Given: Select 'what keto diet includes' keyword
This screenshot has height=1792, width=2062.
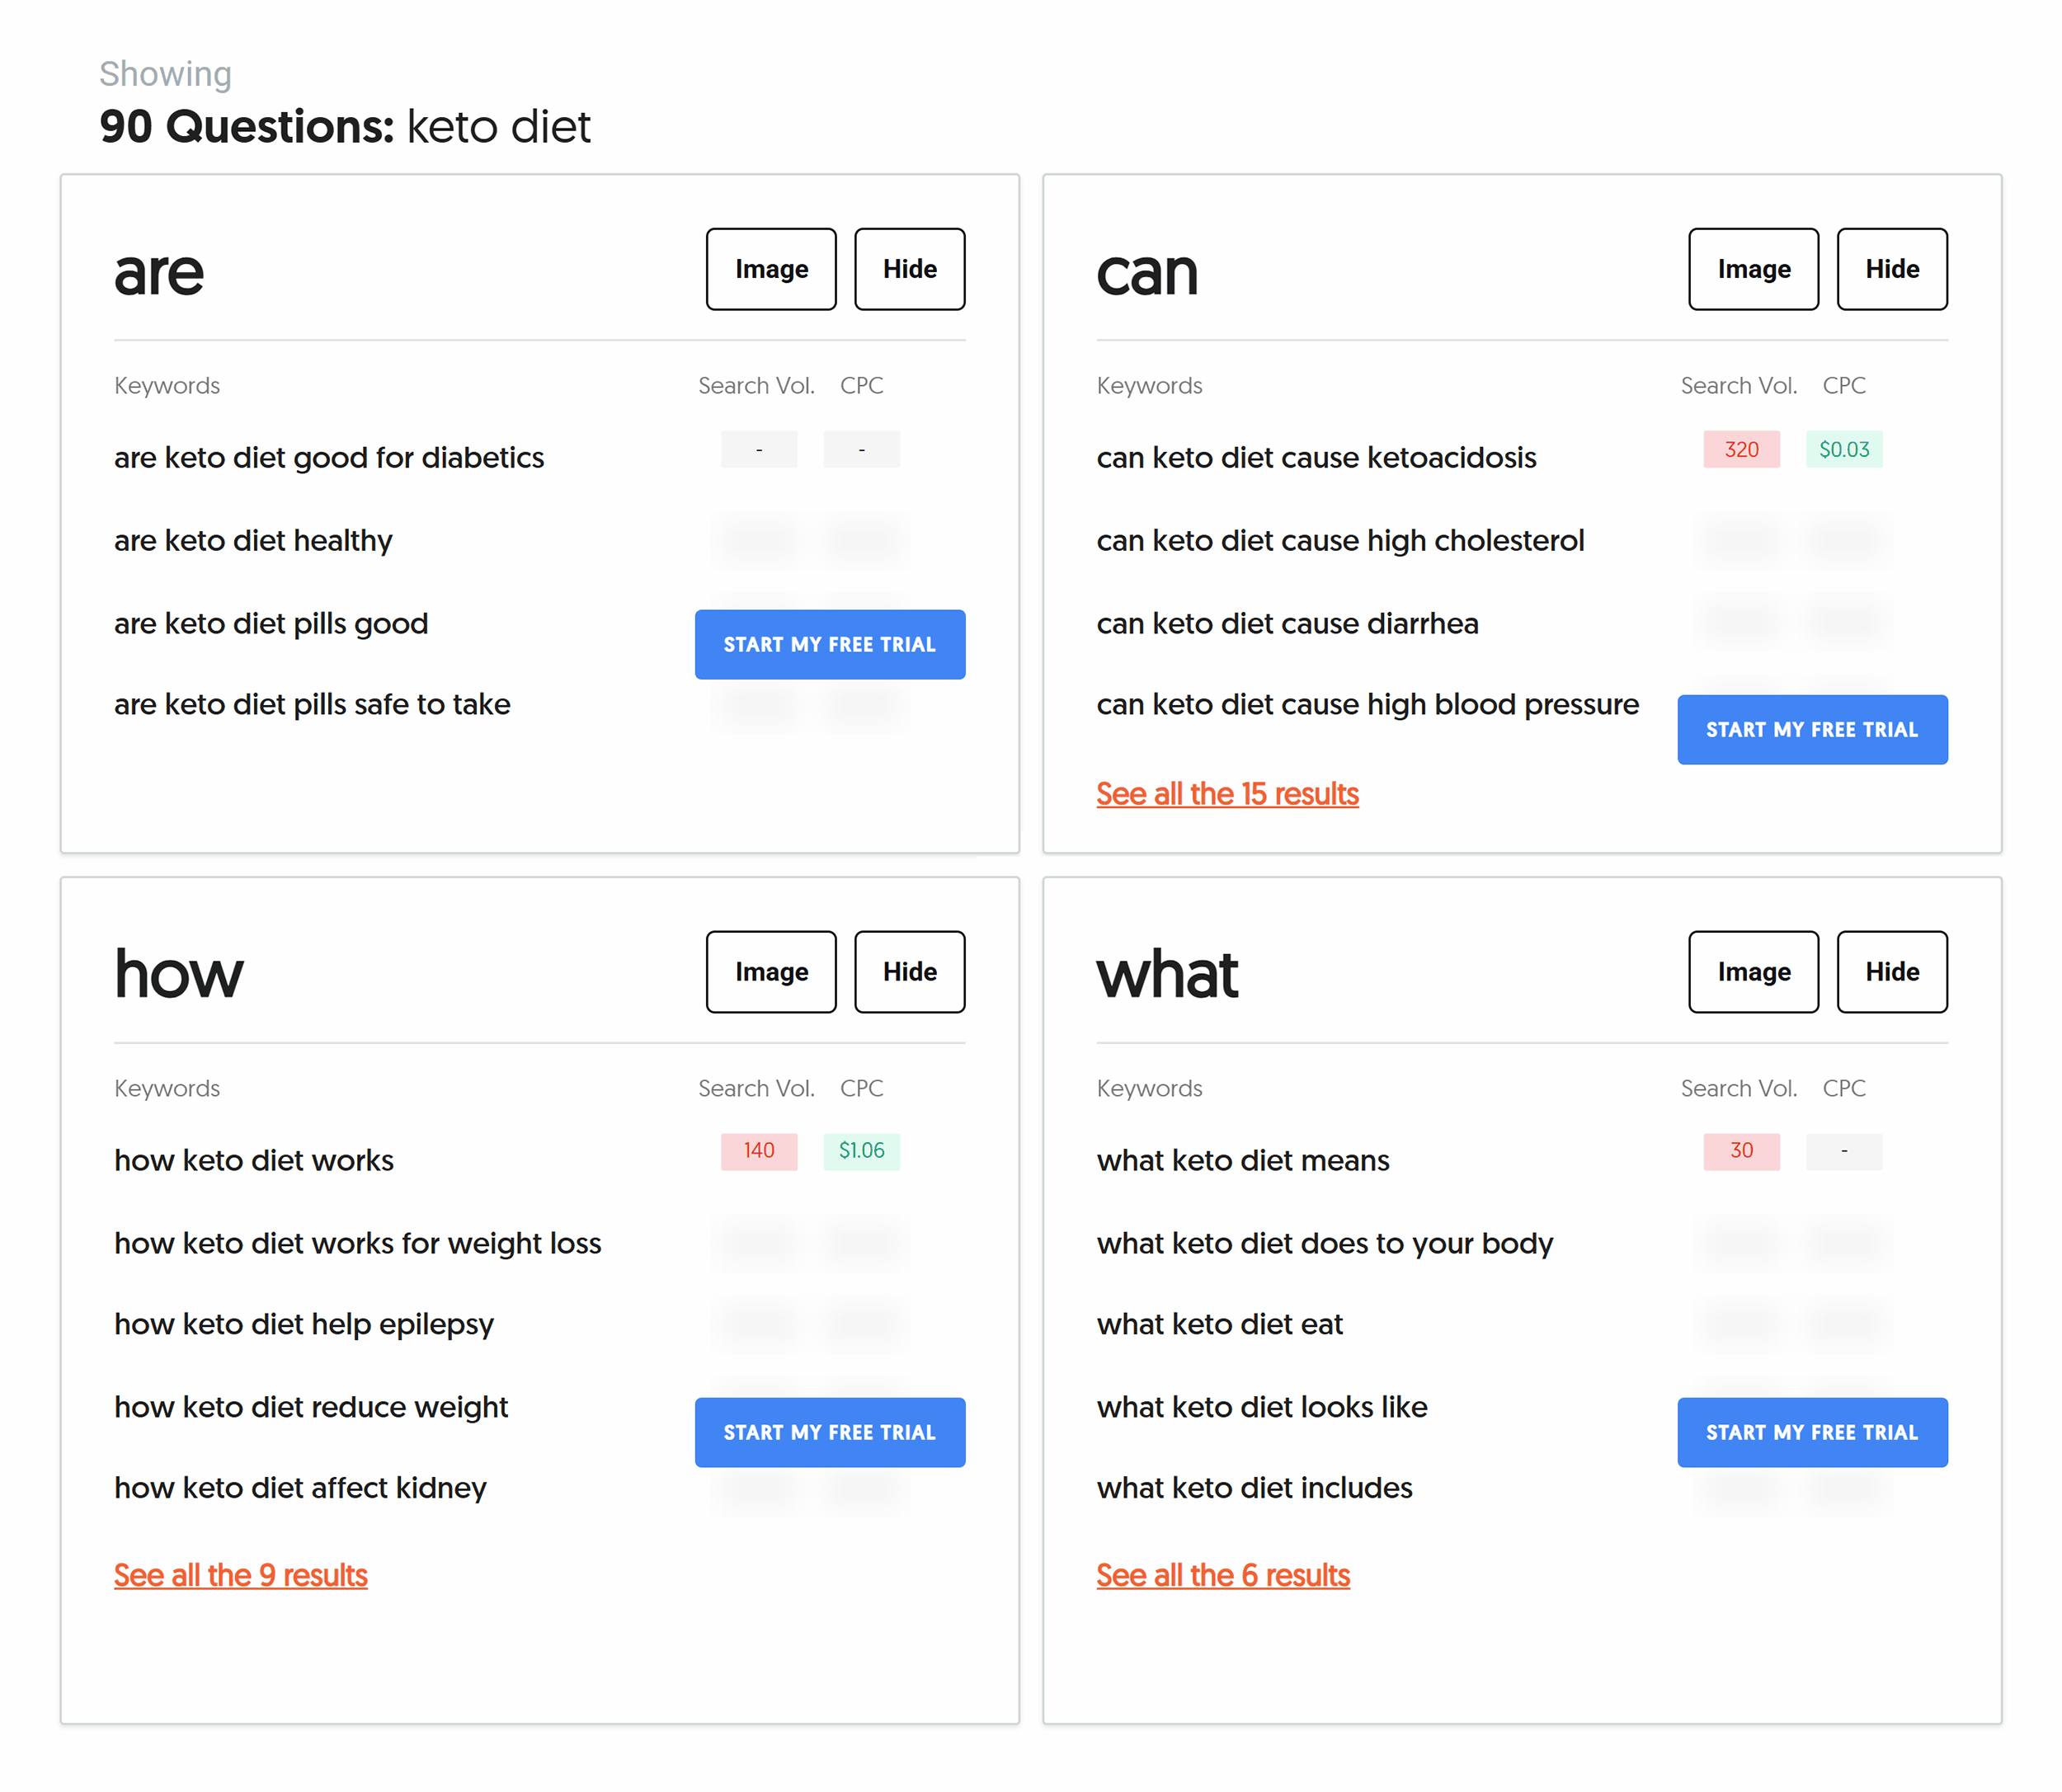Looking at the screenshot, I should click(x=1255, y=1488).
